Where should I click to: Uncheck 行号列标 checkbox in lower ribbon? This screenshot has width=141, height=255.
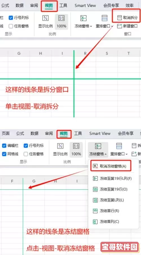(26, 146)
